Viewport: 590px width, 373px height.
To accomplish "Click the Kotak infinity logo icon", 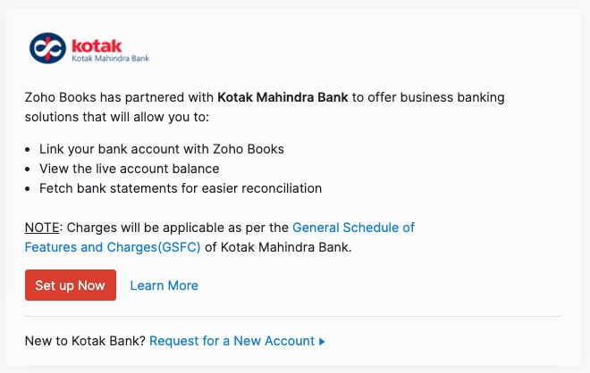I will [48, 50].
